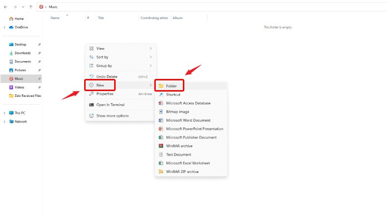The height and width of the screenshot is (218, 387).
Task: Click the Pictures folder icon
Action: click(11, 70)
